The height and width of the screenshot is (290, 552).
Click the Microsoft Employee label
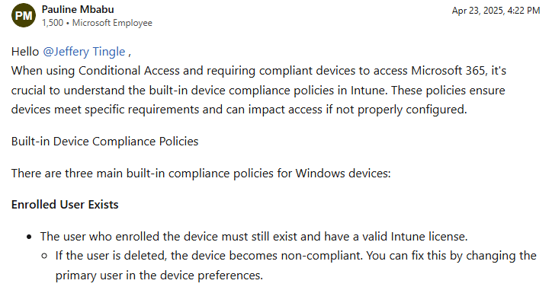coord(112,23)
